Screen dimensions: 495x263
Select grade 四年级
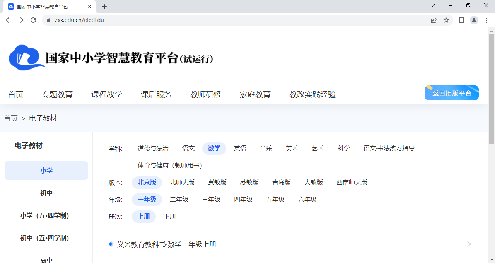click(243, 200)
